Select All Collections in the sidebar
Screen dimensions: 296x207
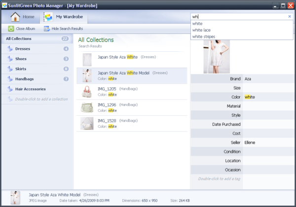37,38
